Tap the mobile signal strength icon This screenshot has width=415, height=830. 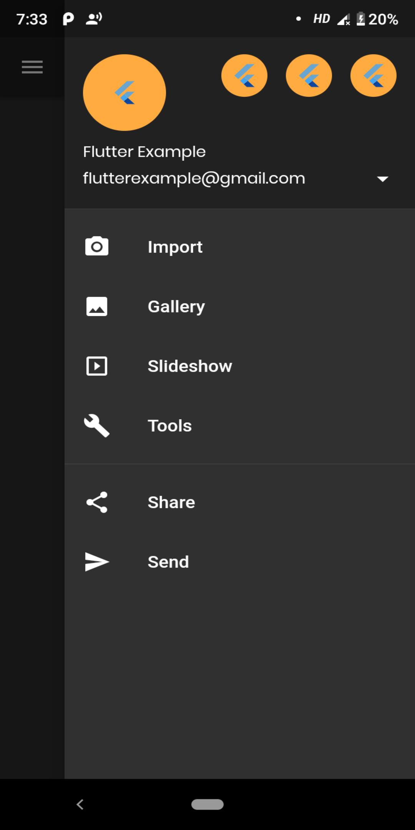point(344,19)
